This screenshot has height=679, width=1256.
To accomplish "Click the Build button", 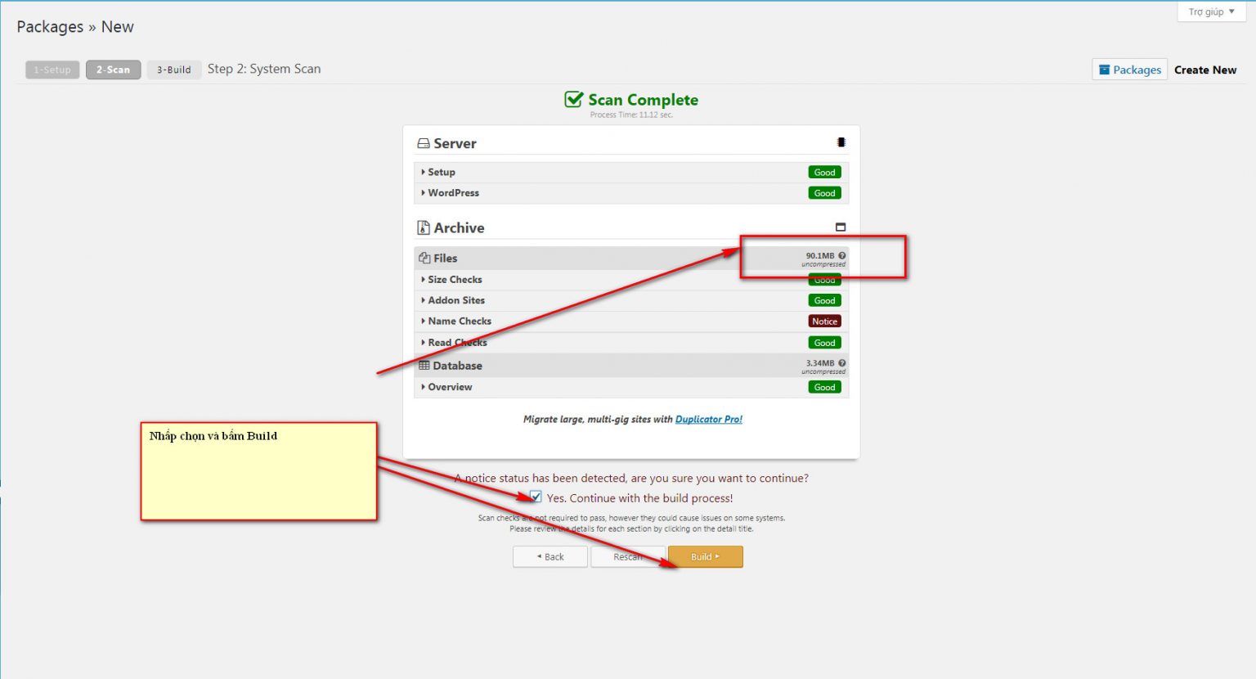I will [x=705, y=556].
